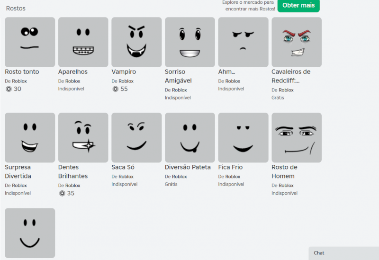Image resolution: width=379 pixels, height=260 pixels.
Task: Select the Saca Só face thumbnail
Action: click(x=136, y=137)
